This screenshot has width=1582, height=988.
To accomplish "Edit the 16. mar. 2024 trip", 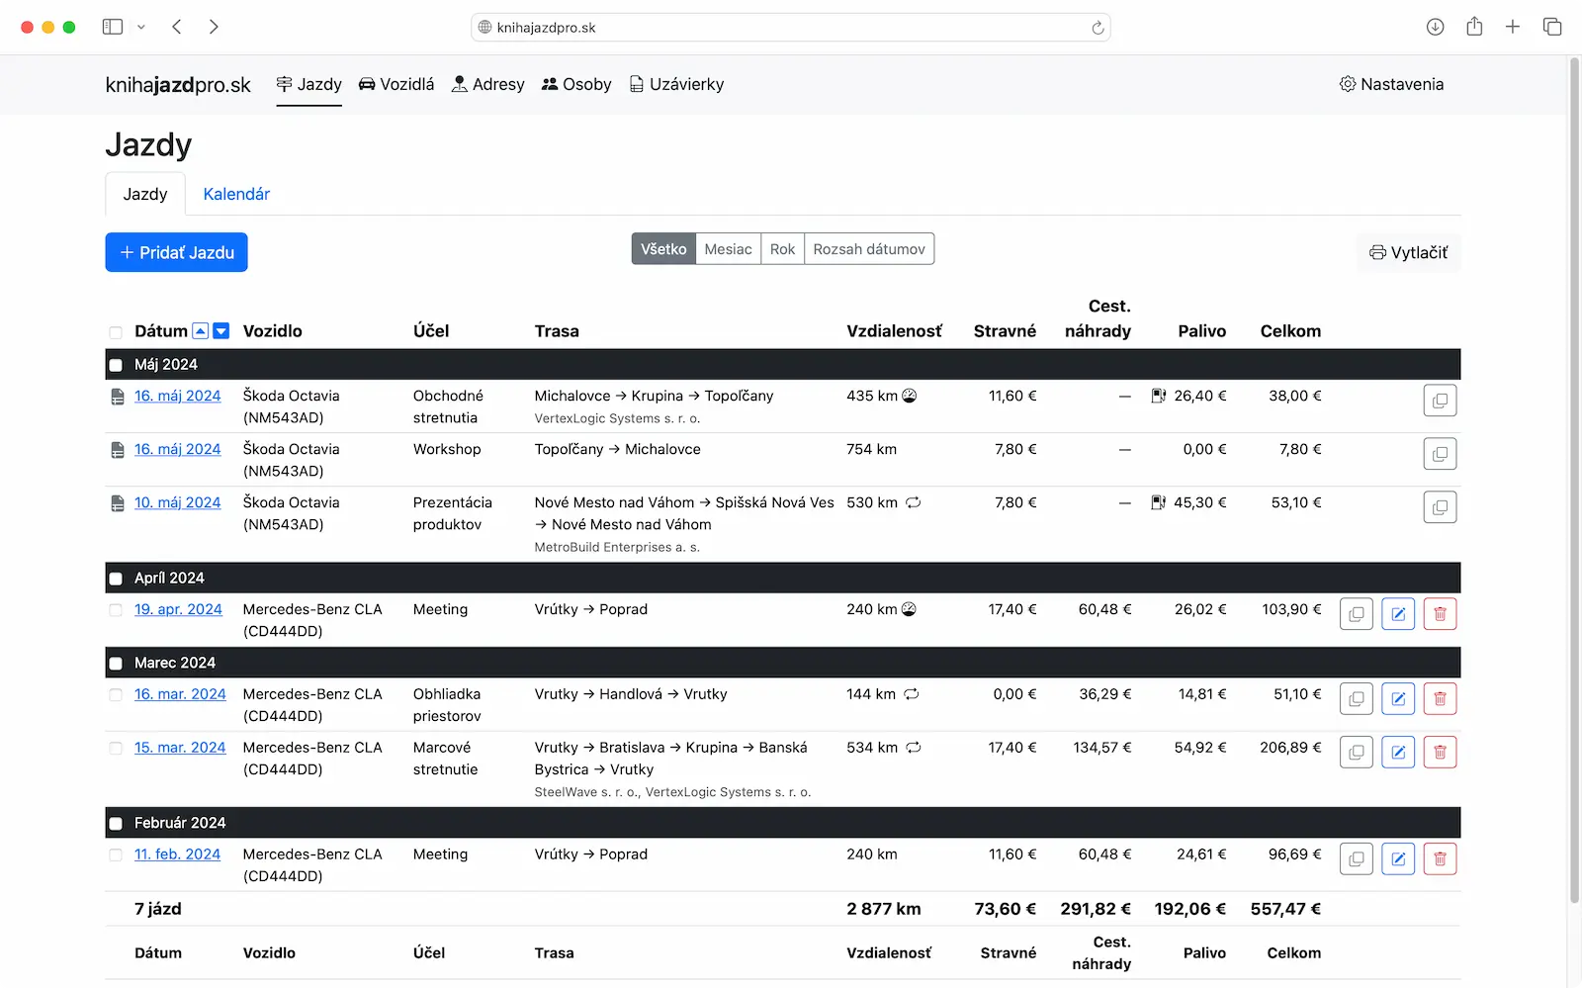I will pos(1398,699).
